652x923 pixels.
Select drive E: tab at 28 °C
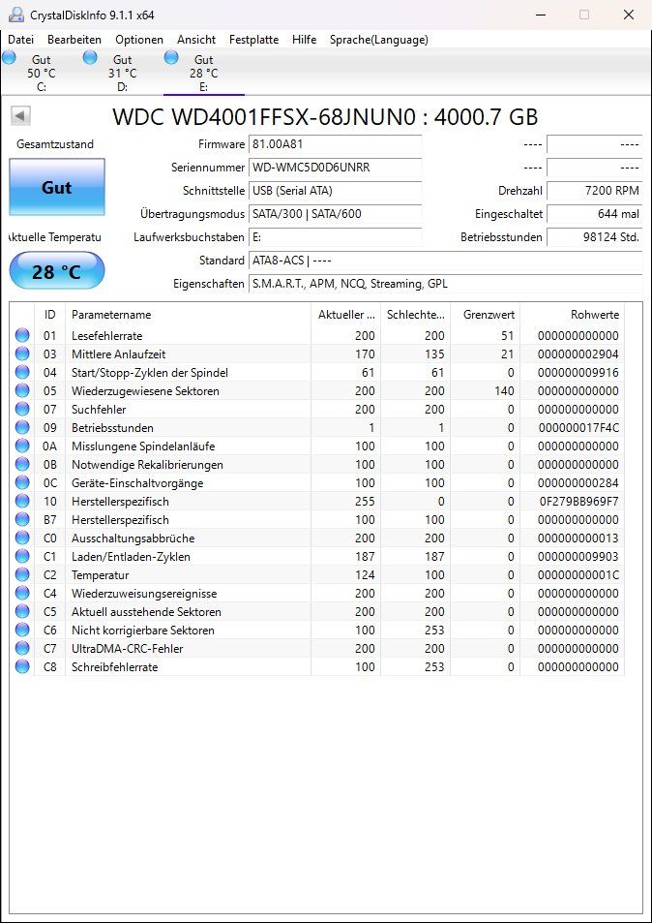[204, 73]
